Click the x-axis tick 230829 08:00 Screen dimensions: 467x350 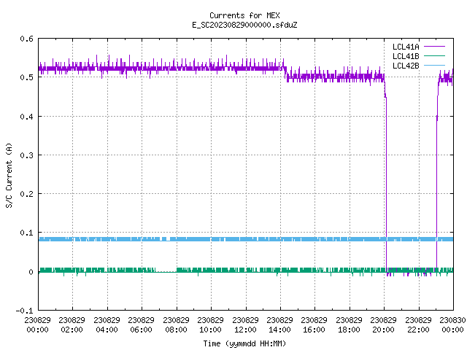[176, 324]
